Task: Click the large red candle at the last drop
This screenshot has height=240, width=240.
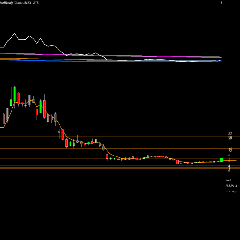Action: click(177, 162)
